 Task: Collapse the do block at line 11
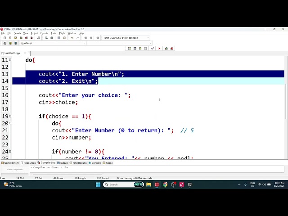pos(10,60)
